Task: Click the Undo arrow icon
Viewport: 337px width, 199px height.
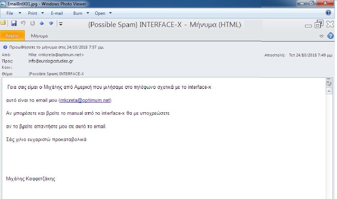Action: click(x=23, y=23)
